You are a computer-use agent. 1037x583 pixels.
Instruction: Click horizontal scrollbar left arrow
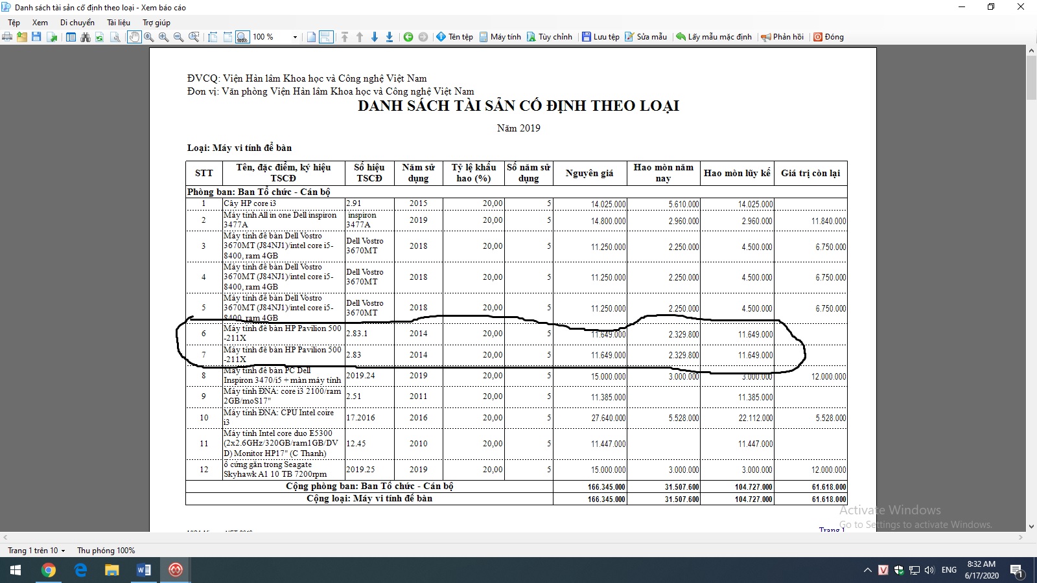(5, 538)
